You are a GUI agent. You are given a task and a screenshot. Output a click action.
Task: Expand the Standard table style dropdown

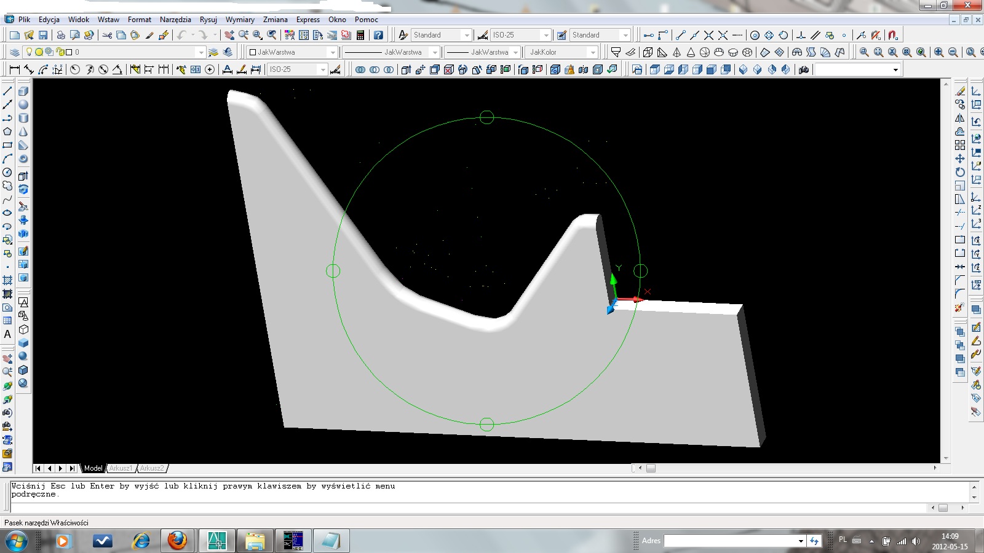(x=625, y=35)
